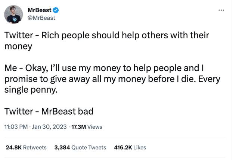Click the MrBeast display name

pyautogui.click(x=40, y=10)
